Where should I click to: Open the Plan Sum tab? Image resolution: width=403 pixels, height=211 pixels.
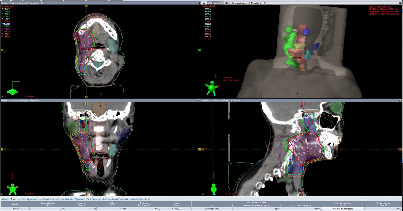(144, 199)
